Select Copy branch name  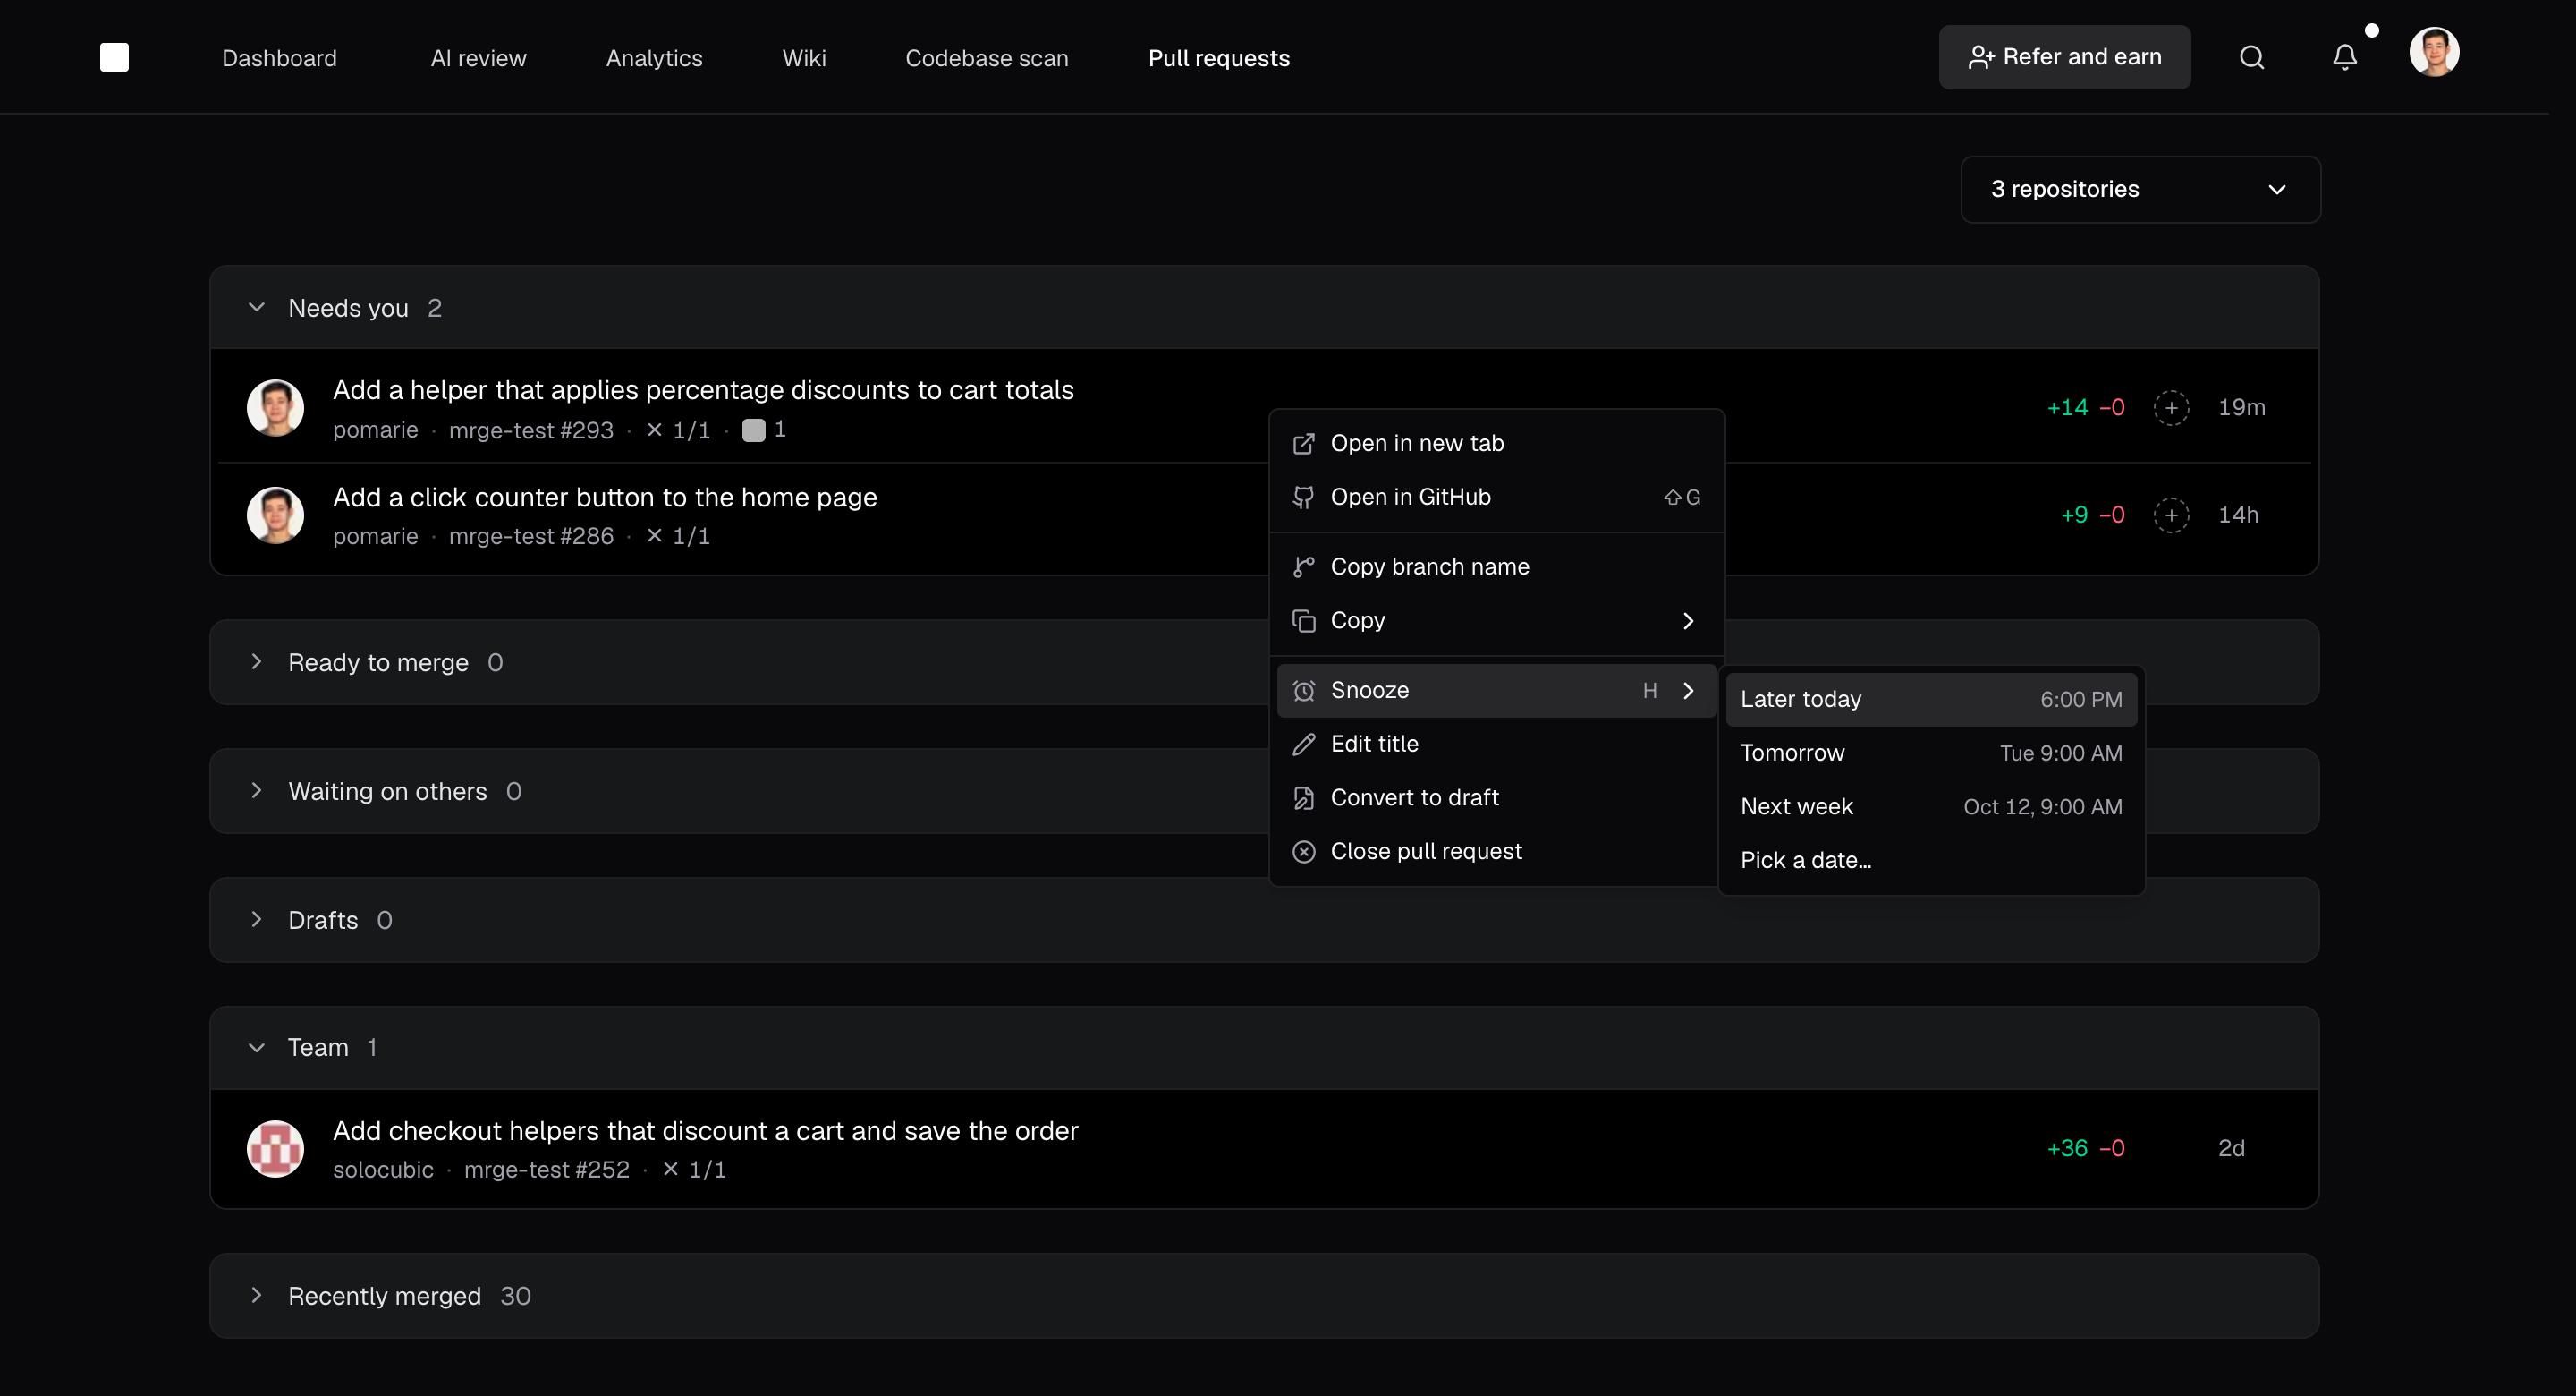[x=1496, y=566]
